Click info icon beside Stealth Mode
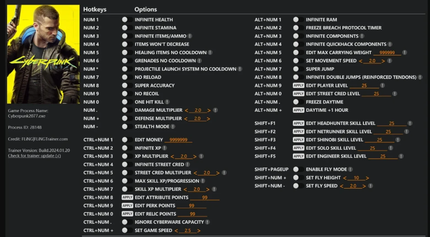The image size is (430, 237). point(173,126)
